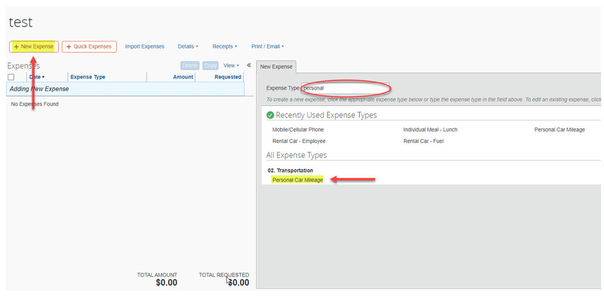604x296 pixels.
Task: Open the Details dropdown menu
Action: point(188,47)
